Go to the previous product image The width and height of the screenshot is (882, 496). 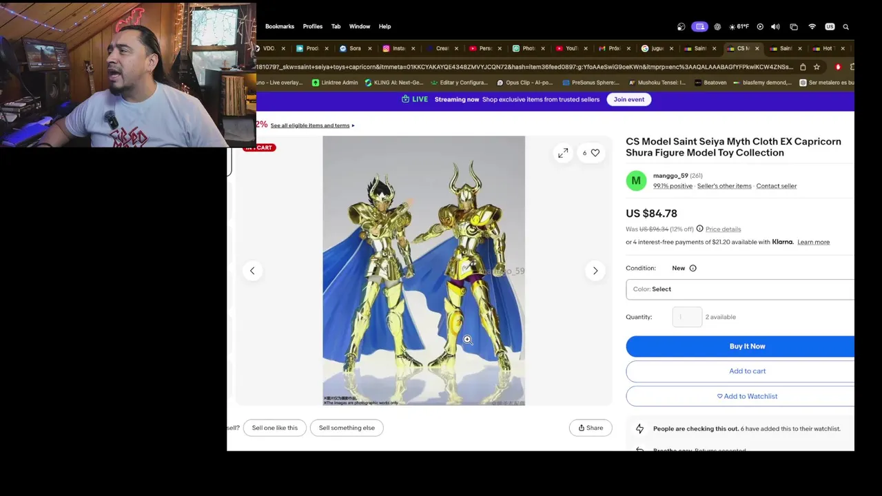coord(252,271)
